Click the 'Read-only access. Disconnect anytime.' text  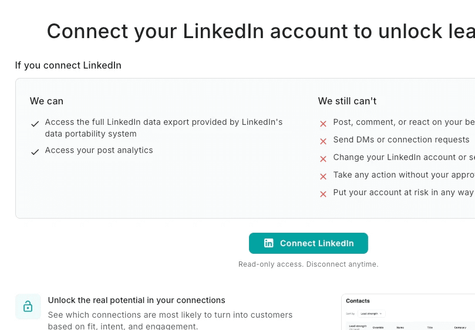pos(308,264)
